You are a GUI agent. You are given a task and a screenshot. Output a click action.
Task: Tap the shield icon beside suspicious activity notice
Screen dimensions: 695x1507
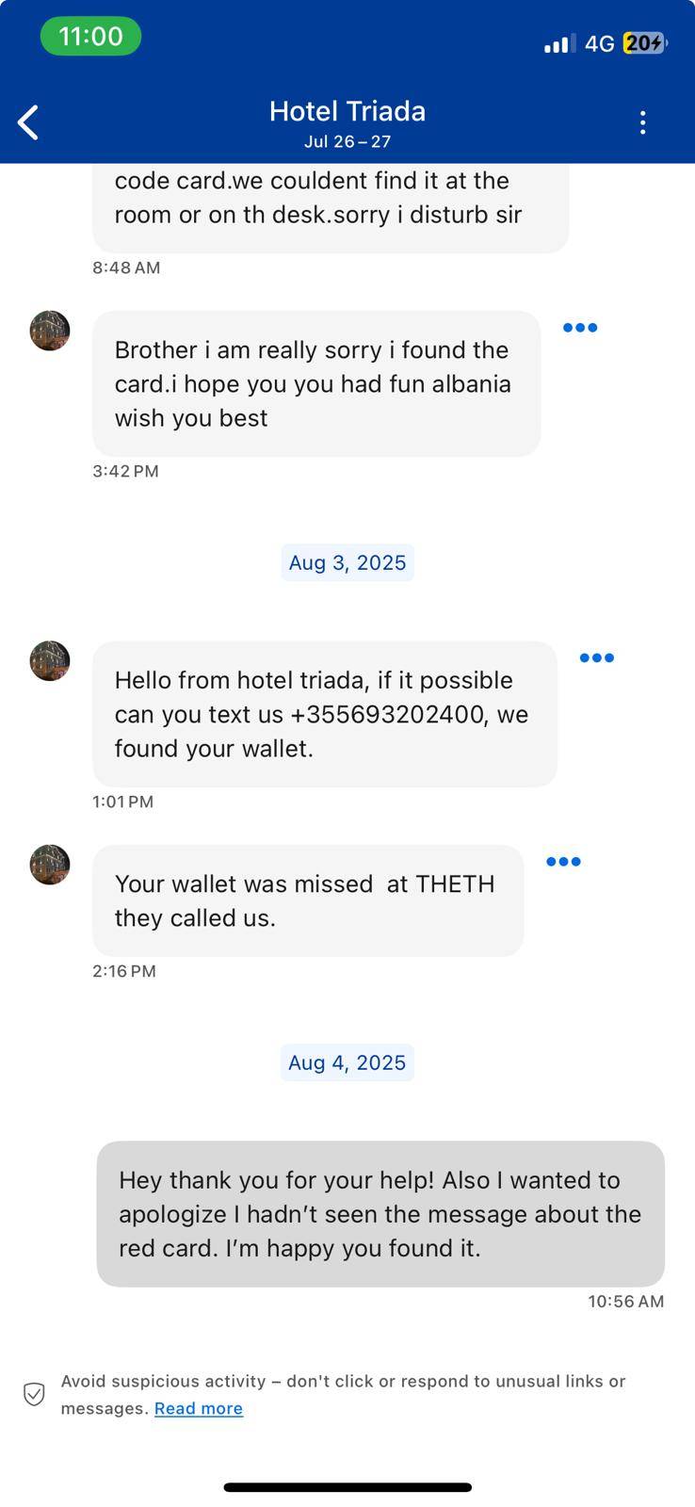click(x=34, y=1394)
